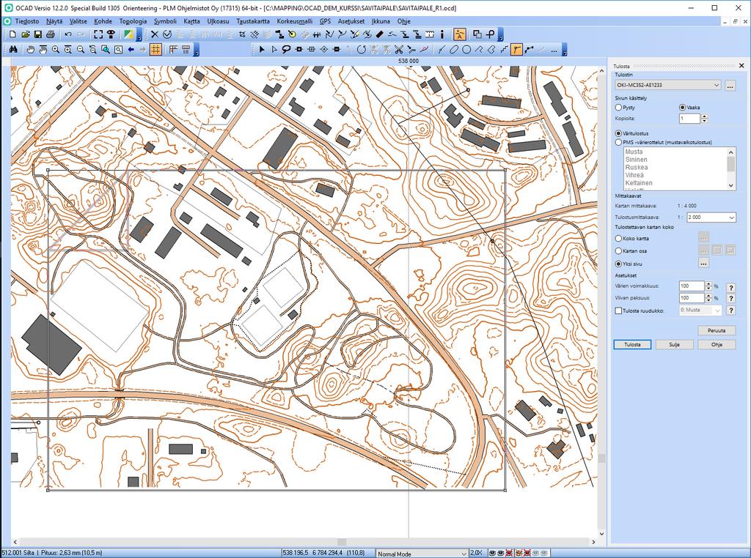The image size is (751, 558).
Task: Choose Väritulostus color printing option
Action: (x=618, y=134)
